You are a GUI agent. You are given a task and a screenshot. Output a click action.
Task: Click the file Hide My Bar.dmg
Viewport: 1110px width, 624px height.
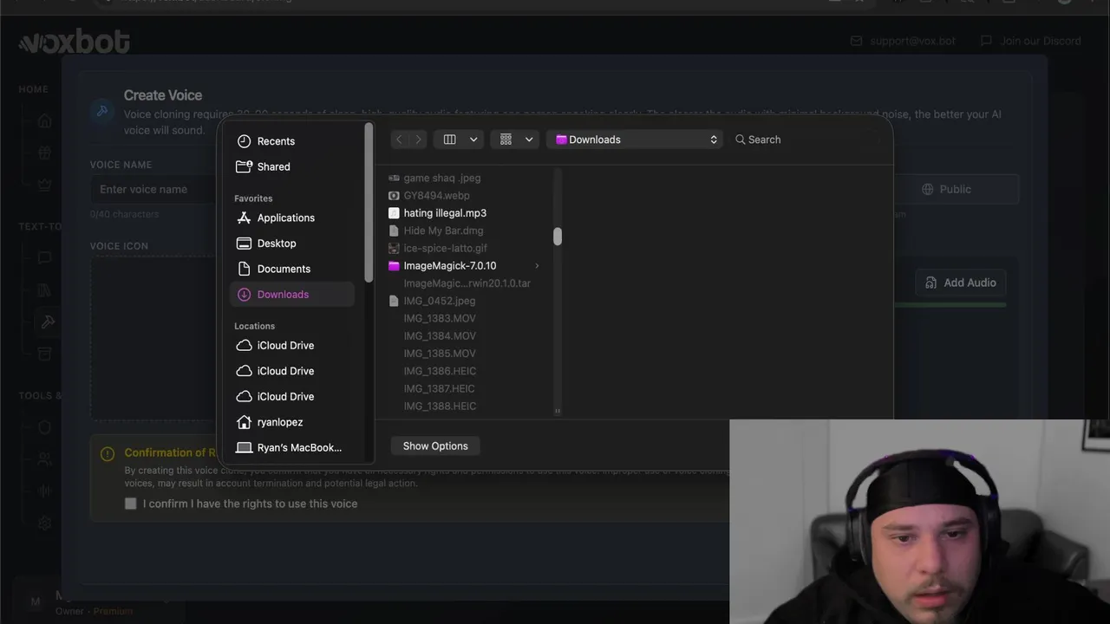tap(443, 231)
